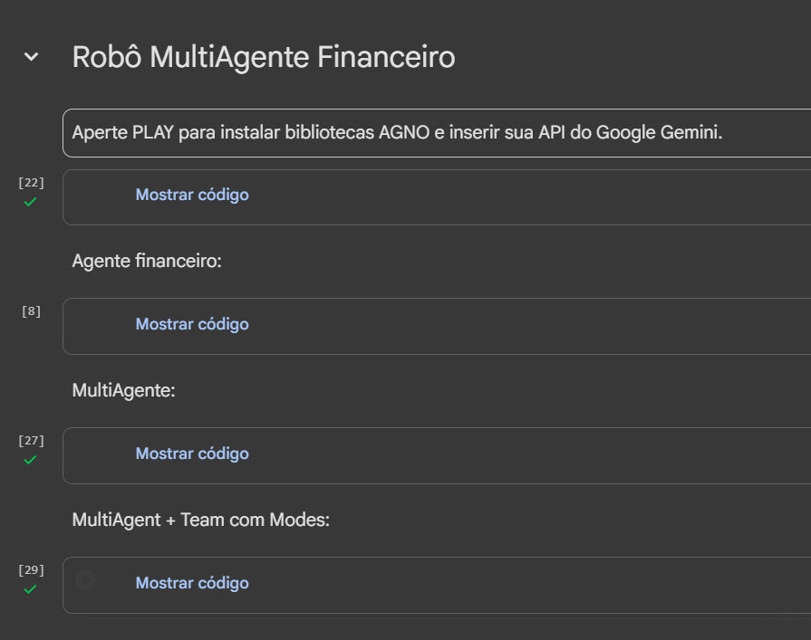Select the 'Agente financeiro:' text cell
The image size is (811, 640).
click(x=147, y=262)
